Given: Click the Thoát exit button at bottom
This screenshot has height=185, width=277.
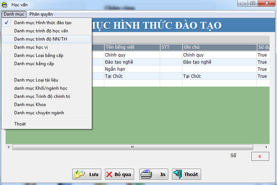Looking at the screenshot, I should tap(186, 174).
